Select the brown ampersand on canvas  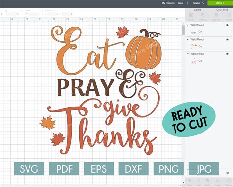130,83
